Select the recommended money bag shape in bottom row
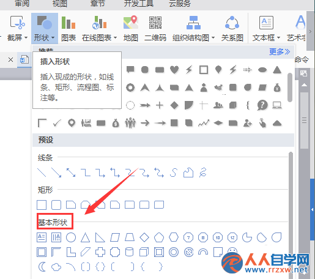Viewport: 315px width, 279px height. point(116,123)
